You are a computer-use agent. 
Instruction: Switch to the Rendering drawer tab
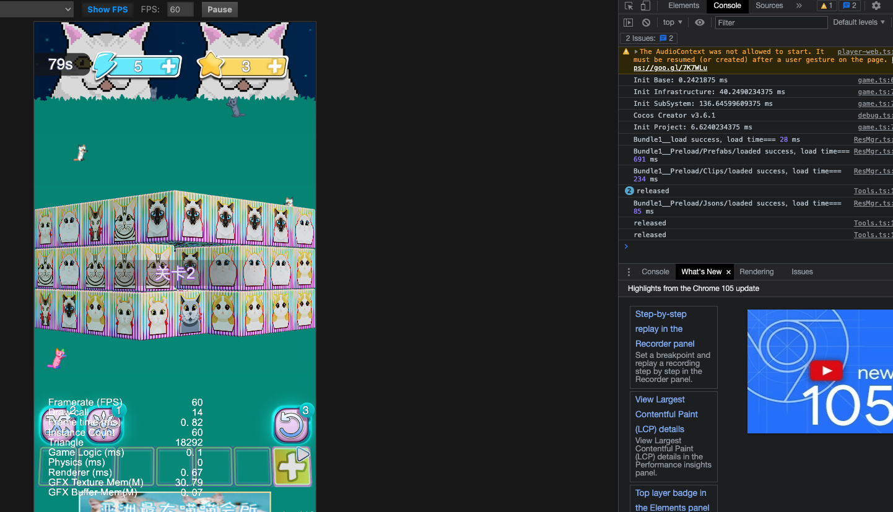pos(757,272)
